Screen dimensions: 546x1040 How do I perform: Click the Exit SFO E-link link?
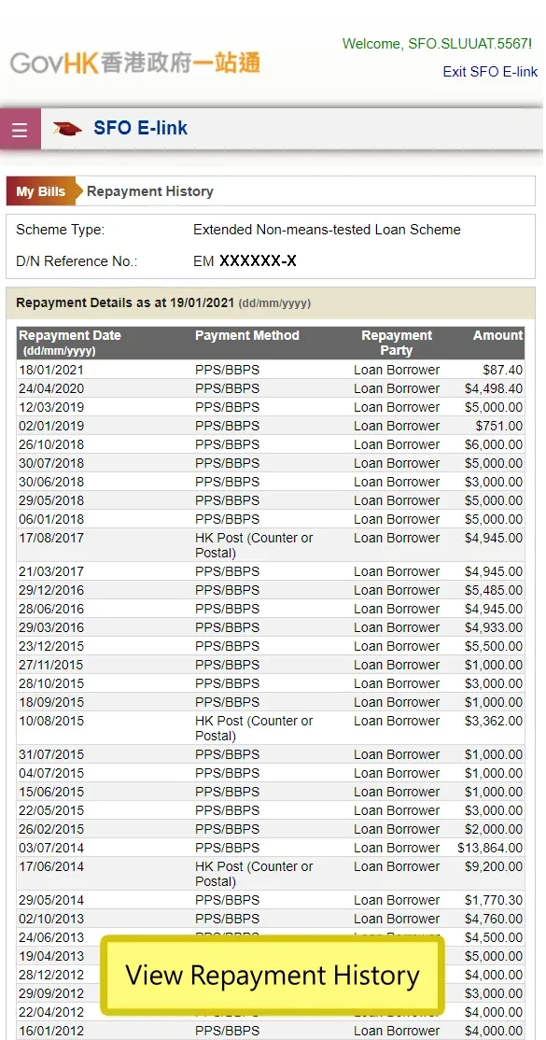pyautogui.click(x=490, y=71)
